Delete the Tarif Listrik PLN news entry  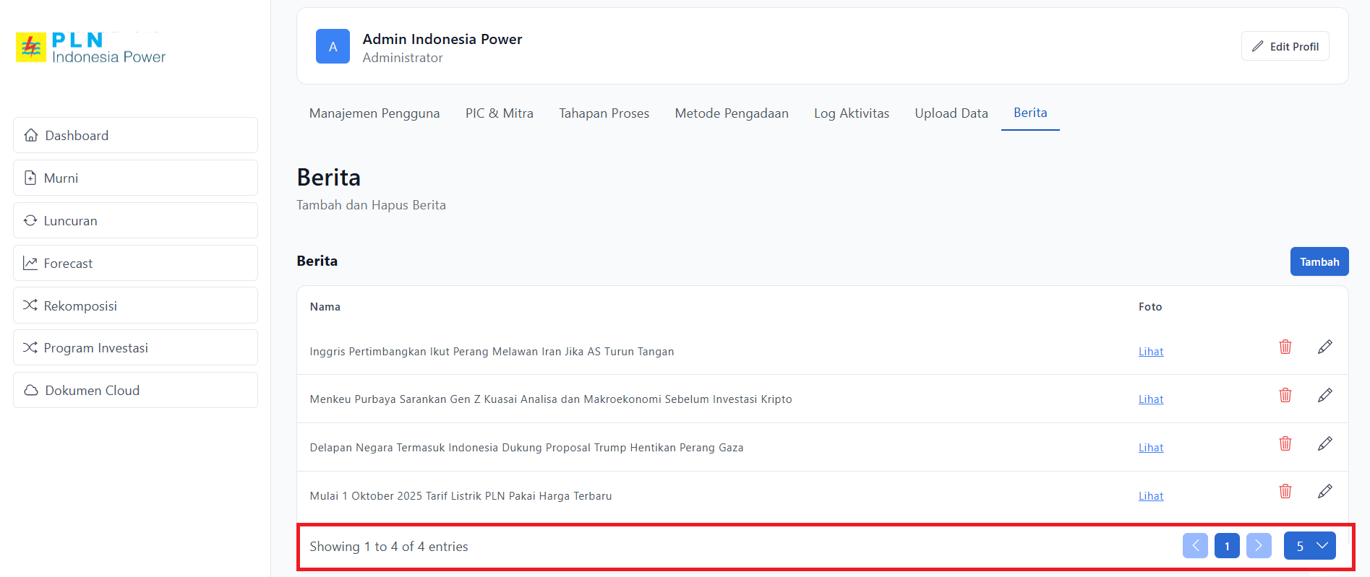point(1285,492)
